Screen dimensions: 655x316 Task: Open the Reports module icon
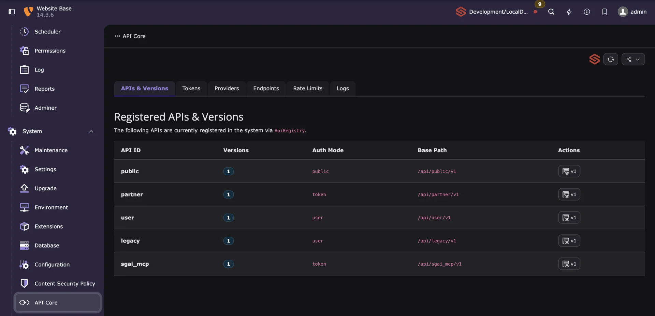click(24, 89)
